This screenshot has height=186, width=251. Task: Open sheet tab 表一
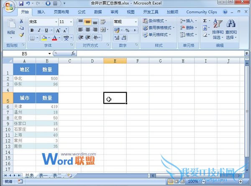point(43,176)
